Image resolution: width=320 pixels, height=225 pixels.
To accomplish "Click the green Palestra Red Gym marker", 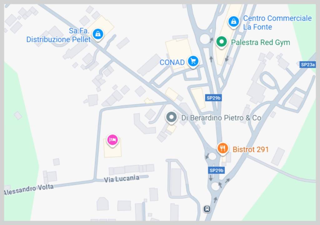I will (222, 42).
